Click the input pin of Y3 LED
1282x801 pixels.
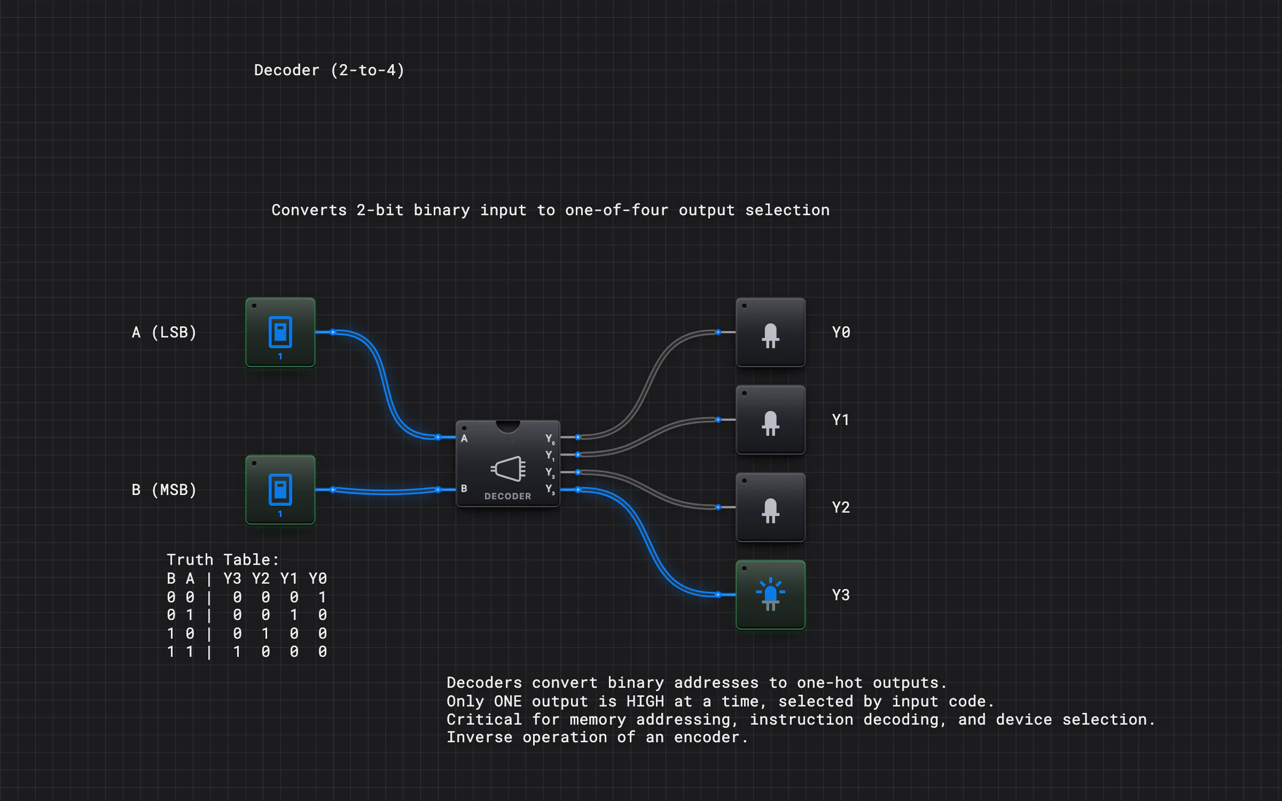click(x=718, y=595)
